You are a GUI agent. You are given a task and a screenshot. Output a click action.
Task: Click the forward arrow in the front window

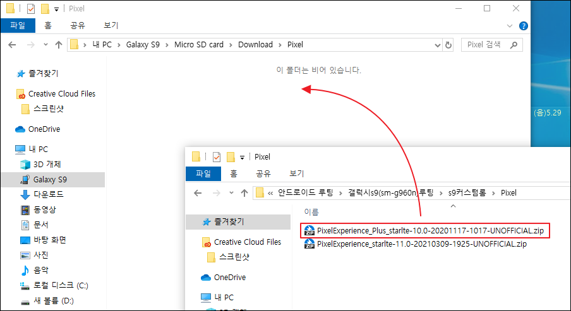click(217, 193)
